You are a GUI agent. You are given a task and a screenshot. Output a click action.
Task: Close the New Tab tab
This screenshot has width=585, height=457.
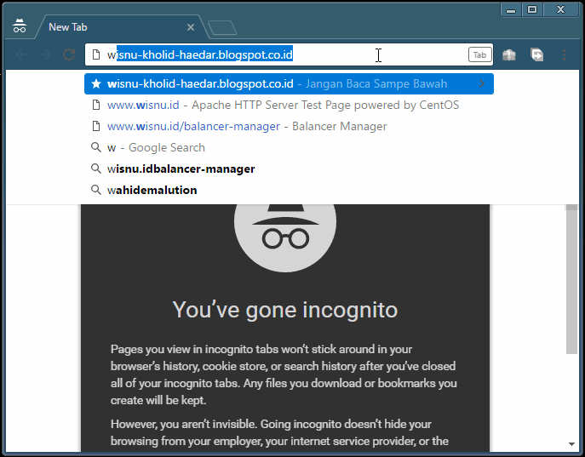coord(191,27)
